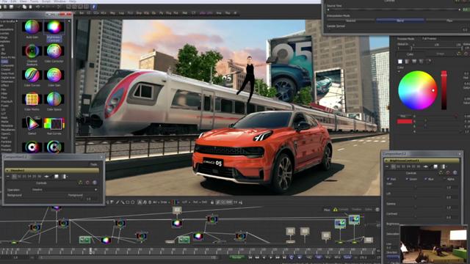This screenshot has height=264, width=470.
Task: Pick the Color Curves tool icon
Action: click(32, 75)
